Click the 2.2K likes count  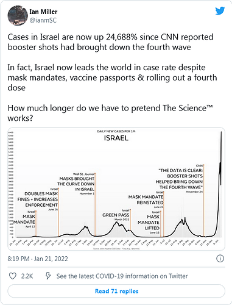pos(27,276)
